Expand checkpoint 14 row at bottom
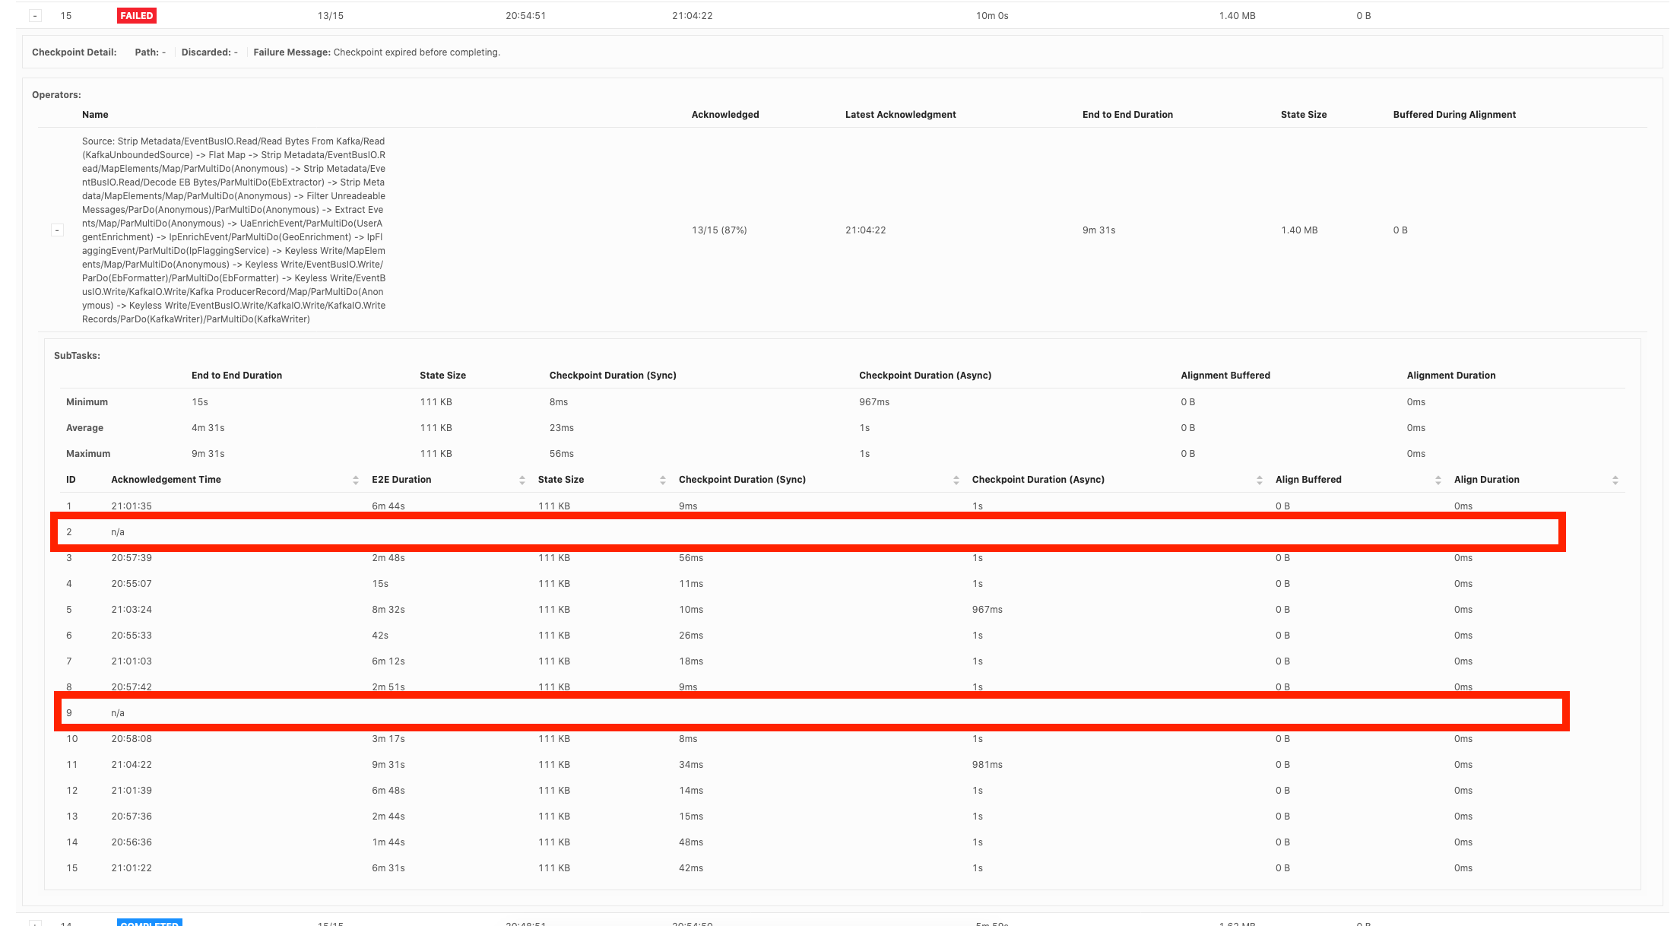The width and height of the screenshot is (1677, 926). coord(35,923)
